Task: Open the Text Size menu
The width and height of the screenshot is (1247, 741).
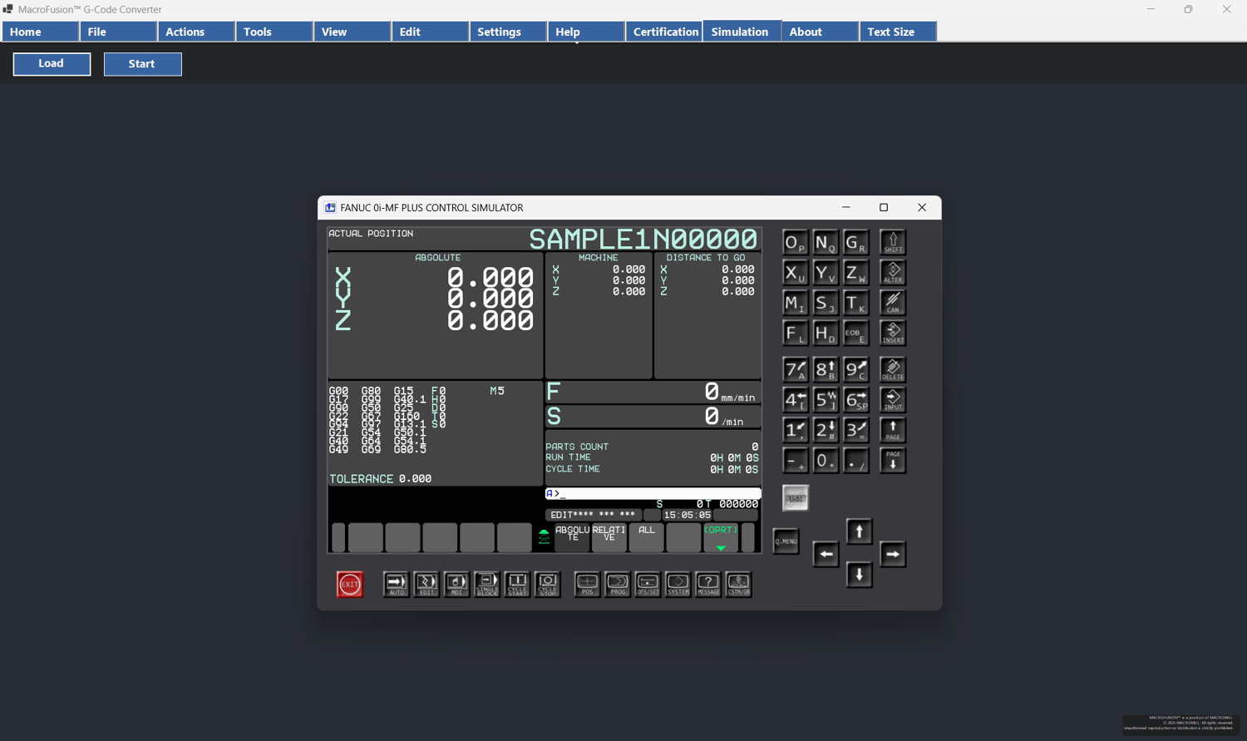Action: [x=898, y=32]
